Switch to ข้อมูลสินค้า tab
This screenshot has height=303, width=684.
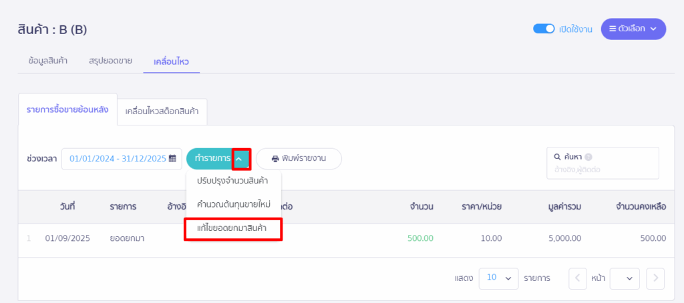47,61
